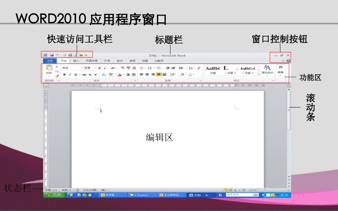338x211 pixels.
Task: Apply the text highlight color
Action: (111, 75)
